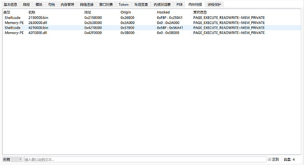Click address 0x2150000
Image resolution: width=304 pixels, height=165 pixels.
tap(93, 18)
